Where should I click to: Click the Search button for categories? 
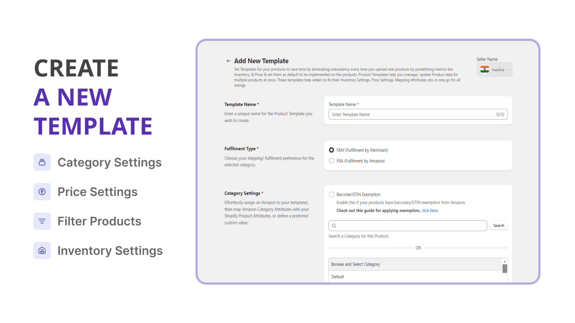498,225
